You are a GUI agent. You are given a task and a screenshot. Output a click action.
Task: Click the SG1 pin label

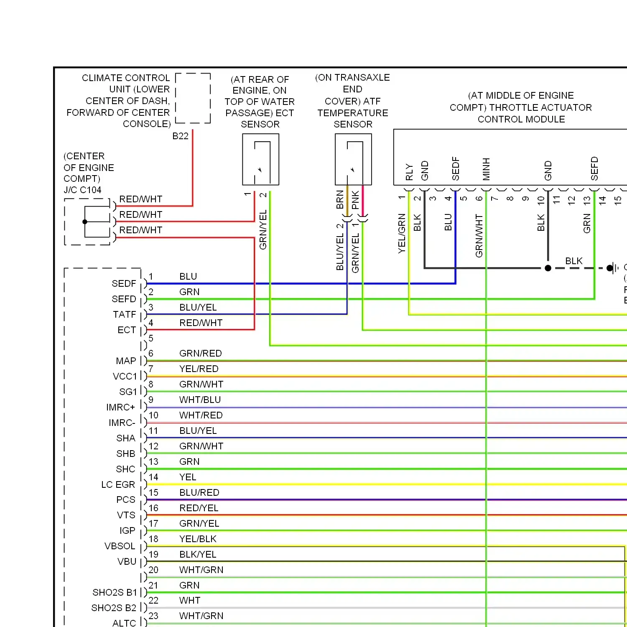click(x=128, y=392)
